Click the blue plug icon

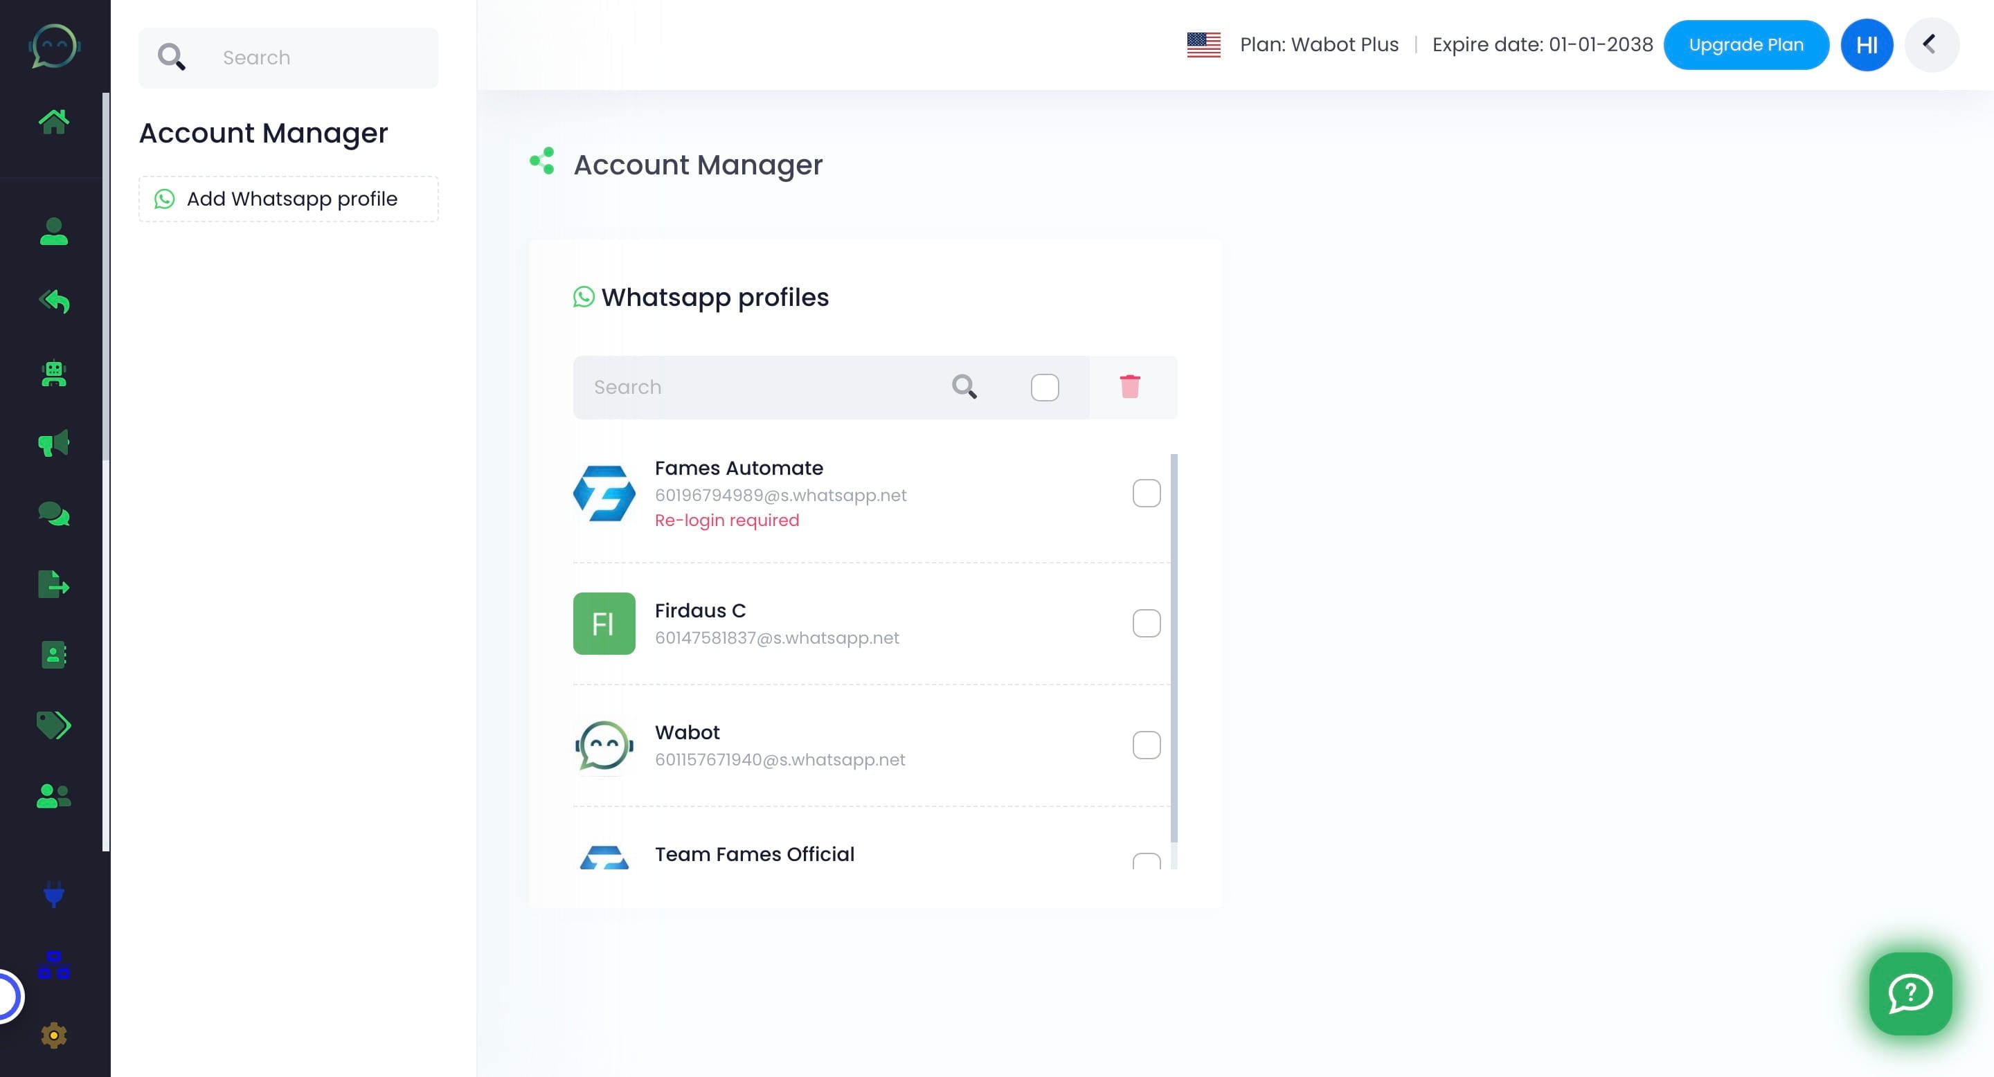click(x=53, y=894)
